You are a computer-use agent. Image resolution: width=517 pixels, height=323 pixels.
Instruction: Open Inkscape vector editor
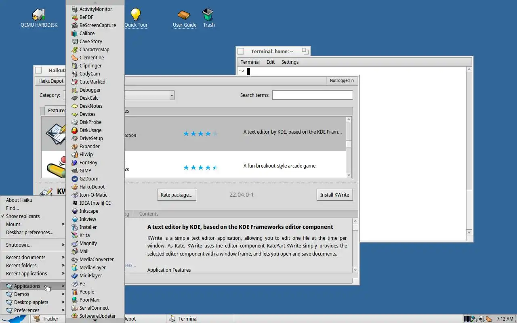point(95,211)
